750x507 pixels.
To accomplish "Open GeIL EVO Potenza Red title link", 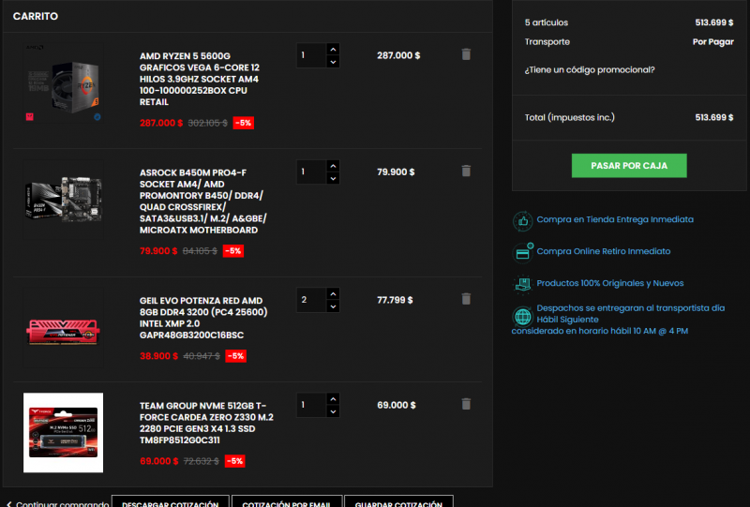I will click(203, 318).
